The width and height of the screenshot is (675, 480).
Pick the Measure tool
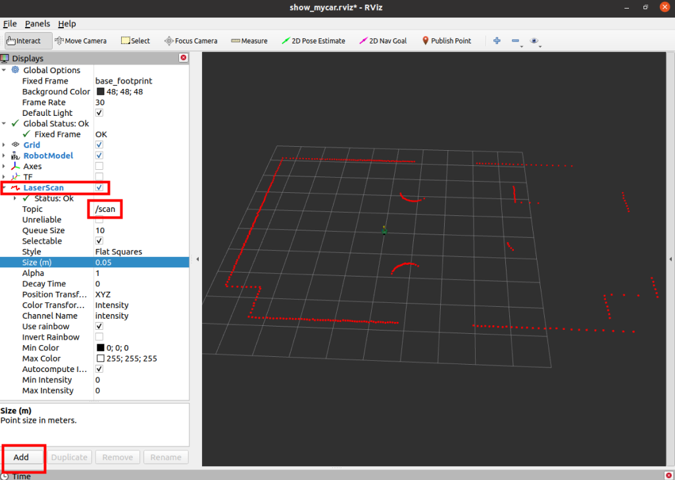pos(249,41)
